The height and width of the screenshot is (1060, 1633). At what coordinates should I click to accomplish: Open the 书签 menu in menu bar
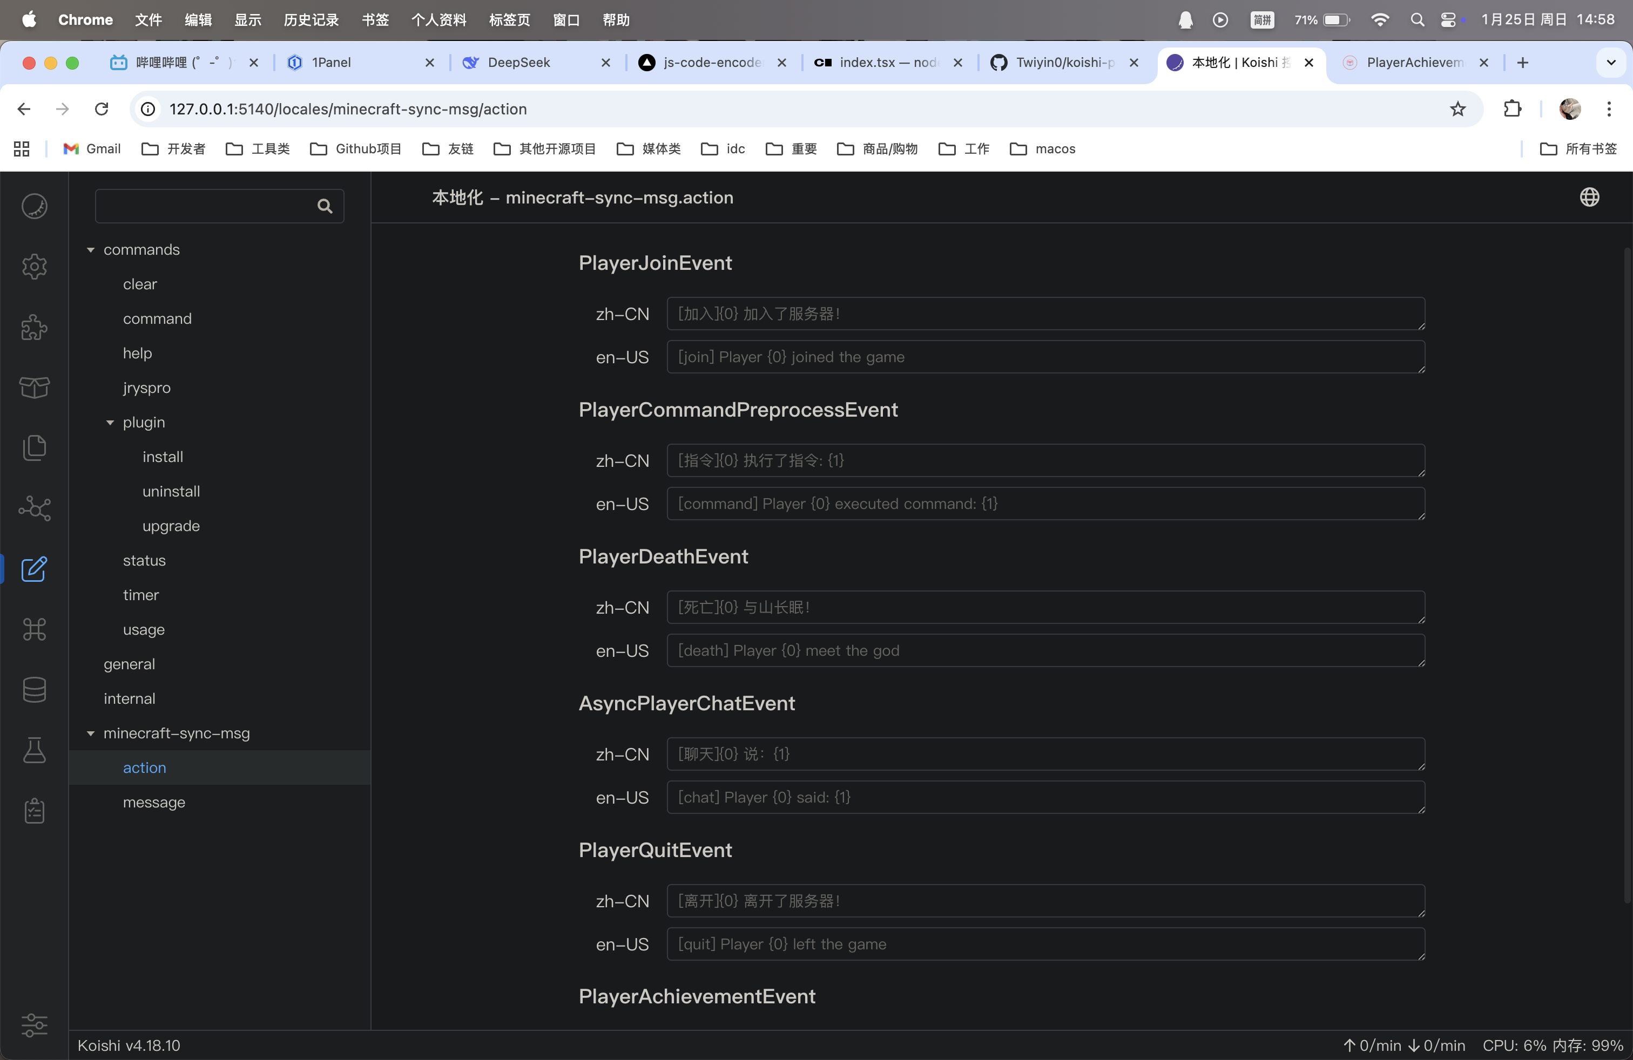click(375, 20)
